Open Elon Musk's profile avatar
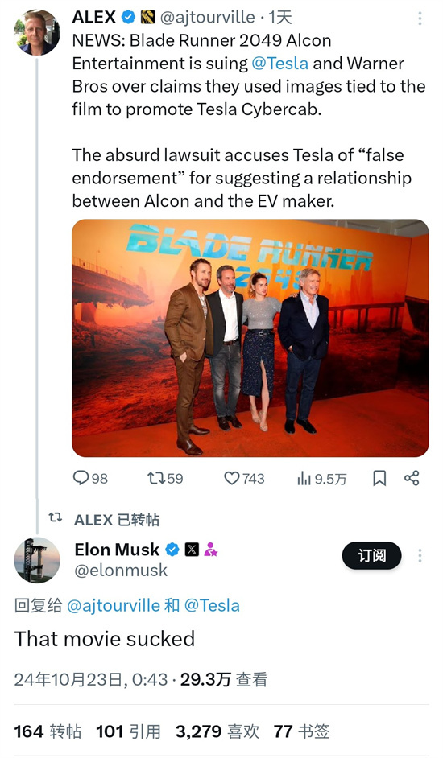443x758 pixels. pyautogui.click(x=37, y=560)
